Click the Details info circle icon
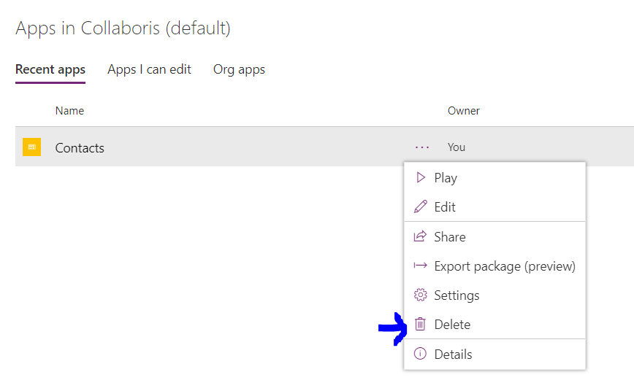The height and width of the screenshot is (391, 634). click(420, 354)
